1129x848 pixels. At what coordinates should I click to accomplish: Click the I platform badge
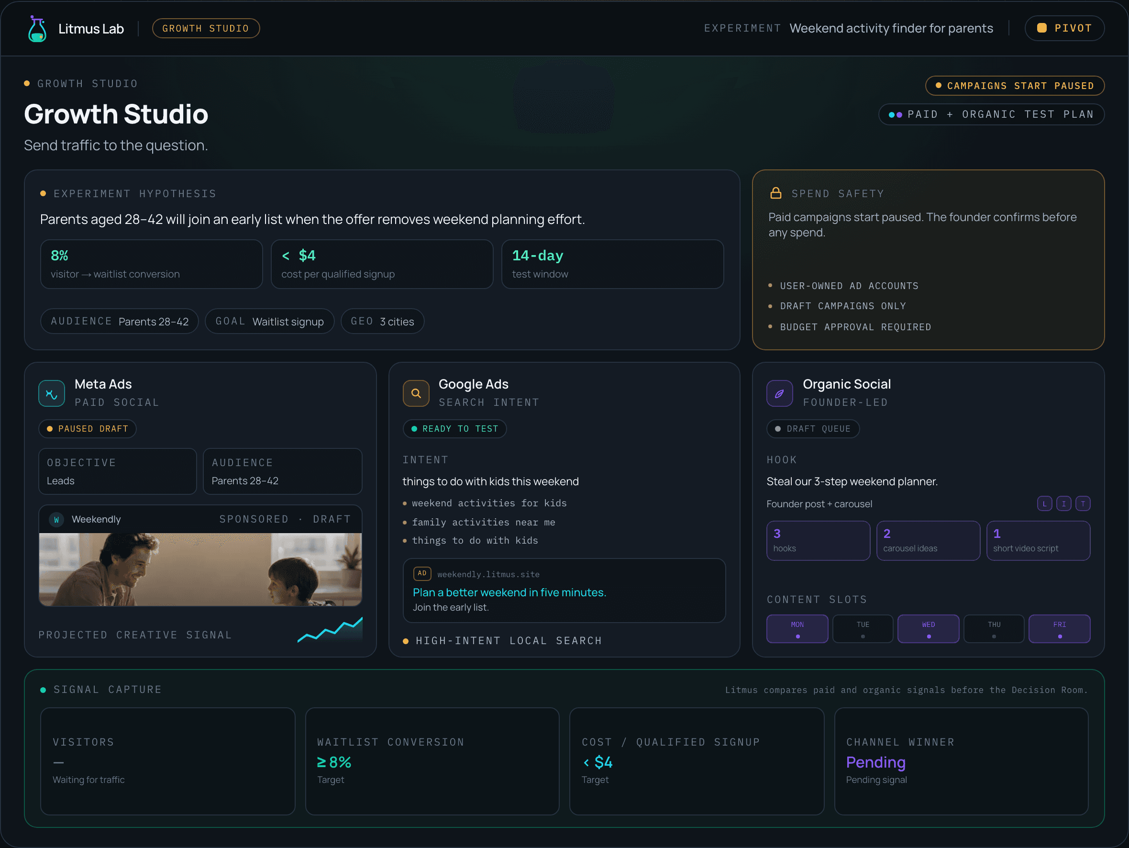point(1063,504)
